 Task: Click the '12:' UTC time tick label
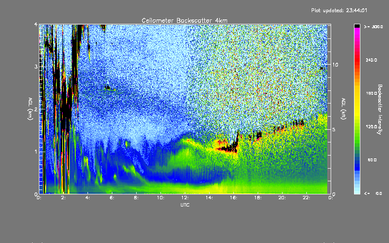click(x=185, y=198)
